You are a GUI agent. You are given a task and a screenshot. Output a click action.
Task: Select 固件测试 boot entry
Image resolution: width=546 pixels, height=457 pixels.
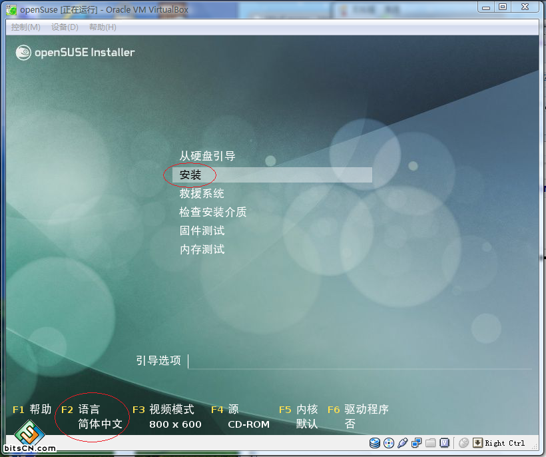[202, 230]
